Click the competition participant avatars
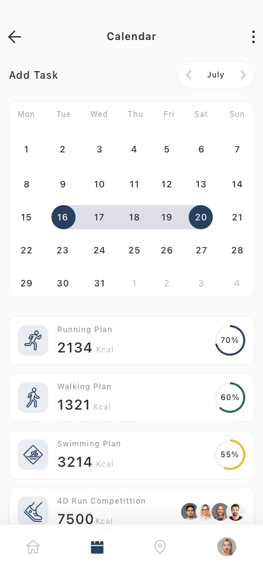 [213, 512]
